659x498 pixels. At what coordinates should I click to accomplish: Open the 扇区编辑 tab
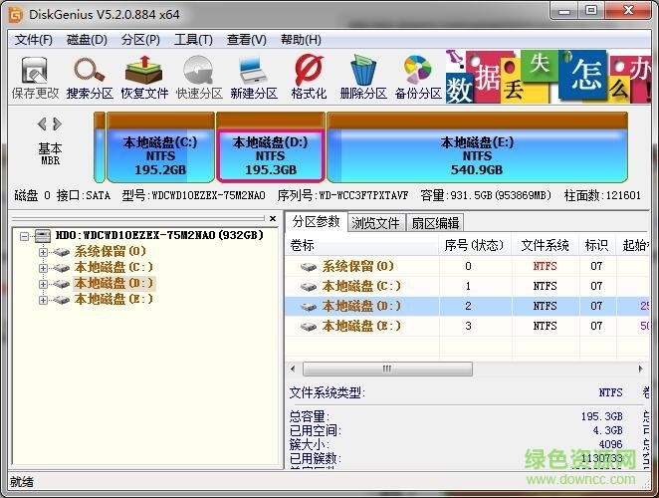pyautogui.click(x=435, y=222)
